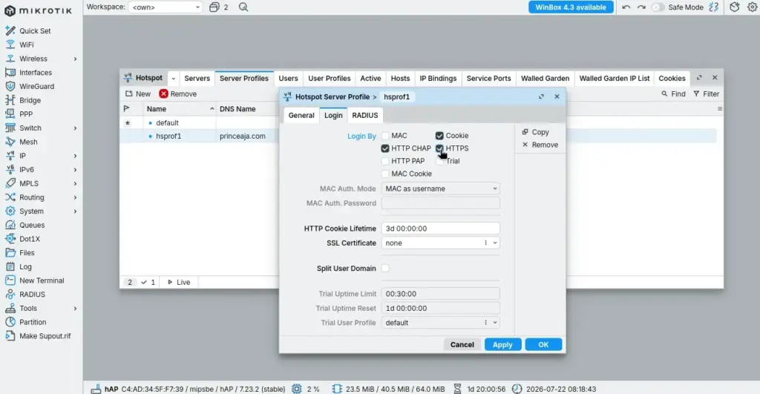Uncheck HTTP CHAP login method
This screenshot has height=394, width=760.
click(385, 148)
